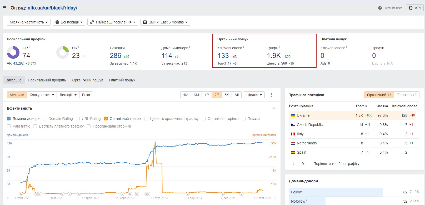Open the 128 Ukraine keywords link
425x205 pixels.
tap(404, 115)
